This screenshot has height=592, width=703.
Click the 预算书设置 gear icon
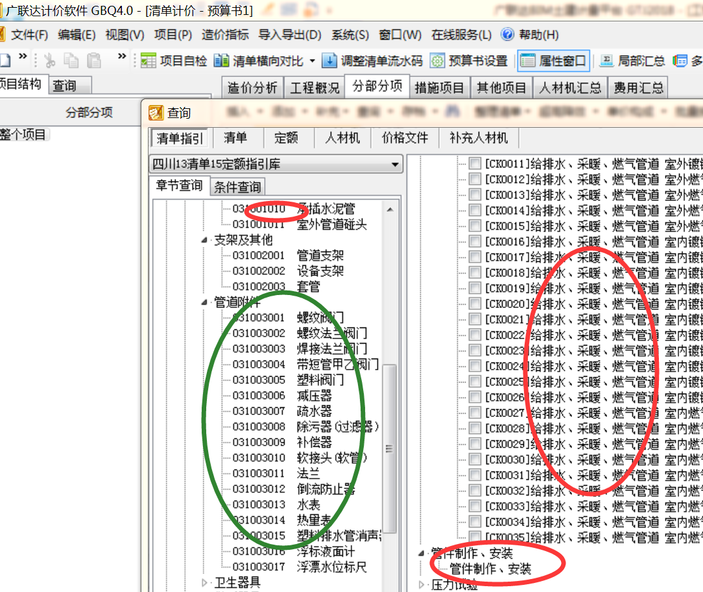(x=437, y=60)
